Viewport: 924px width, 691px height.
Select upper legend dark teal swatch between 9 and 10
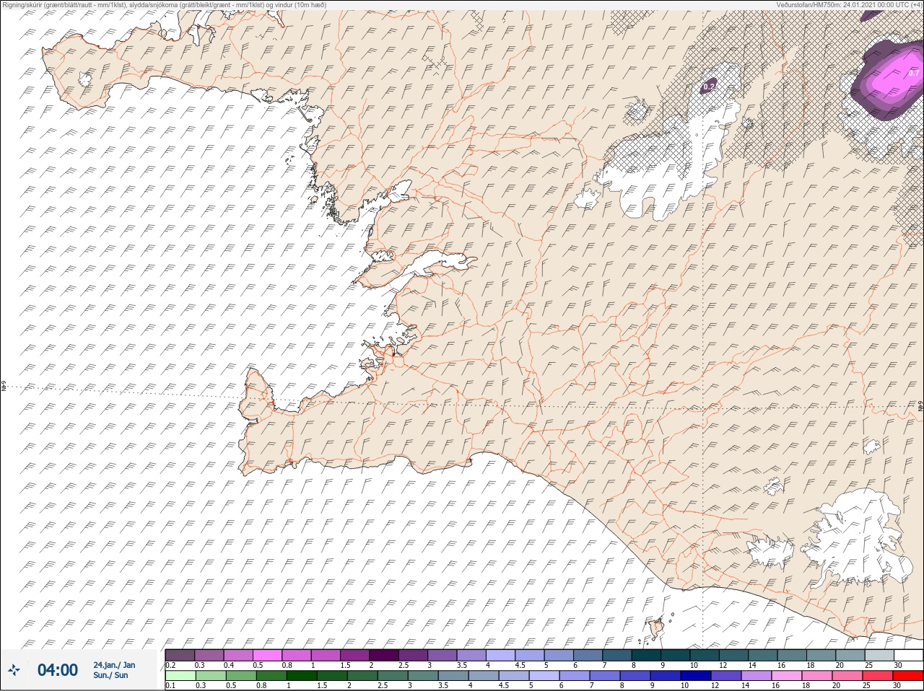(x=677, y=655)
